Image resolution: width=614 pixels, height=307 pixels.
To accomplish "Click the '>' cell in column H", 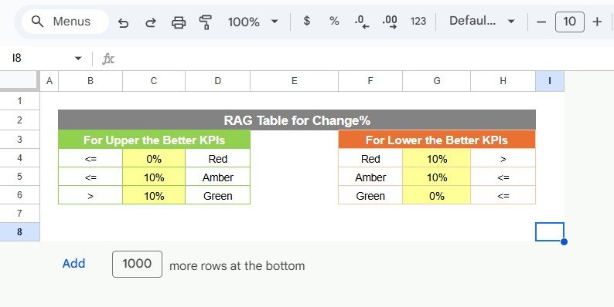I will 503,158.
